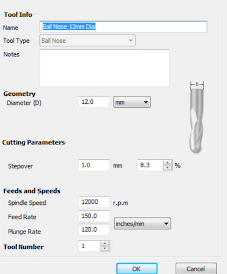Edit the Diameter (D) value field
This screenshot has height=274, width=227.
point(94,102)
